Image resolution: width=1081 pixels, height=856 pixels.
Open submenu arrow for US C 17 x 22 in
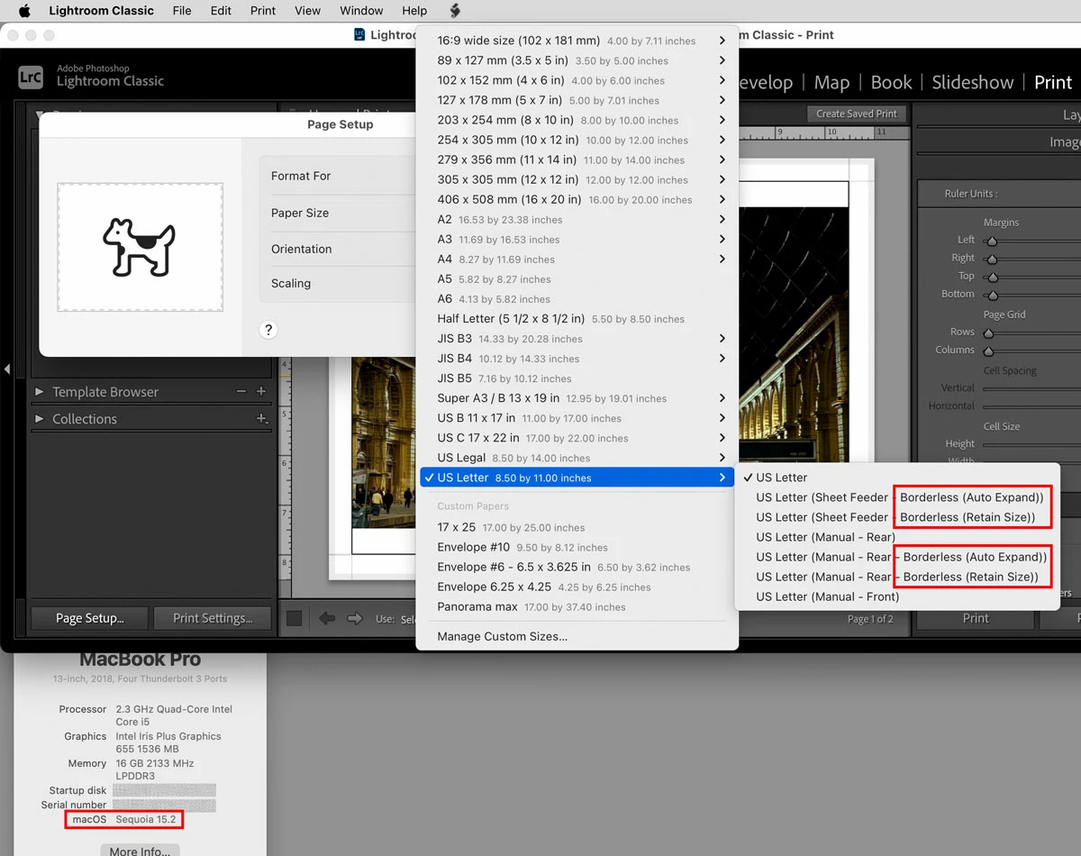coord(722,438)
